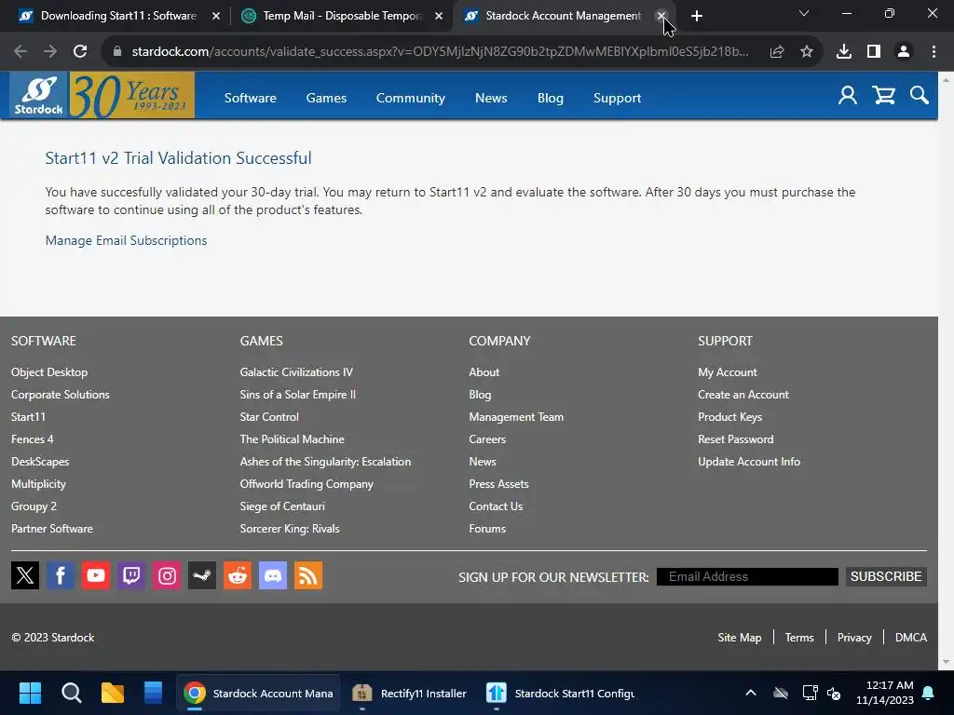The width and height of the screenshot is (954, 715).
Task: Open Stardock's Discord social icon
Action: (x=273, y=575)
